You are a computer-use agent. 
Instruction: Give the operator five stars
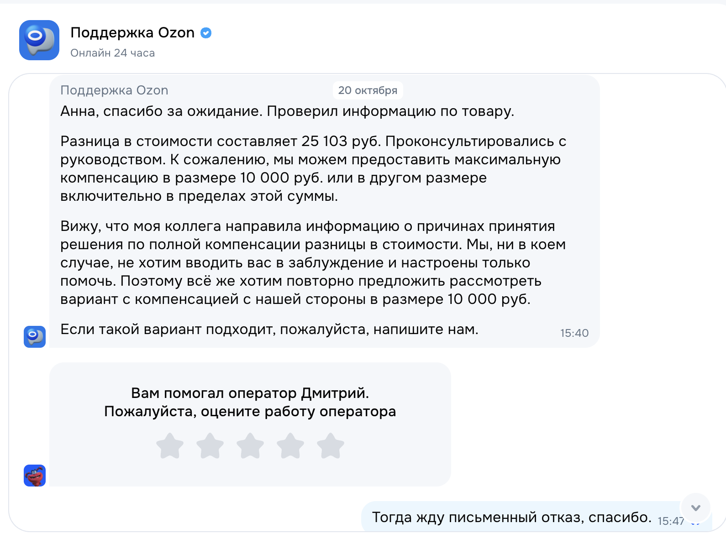(x=331, y=446)
